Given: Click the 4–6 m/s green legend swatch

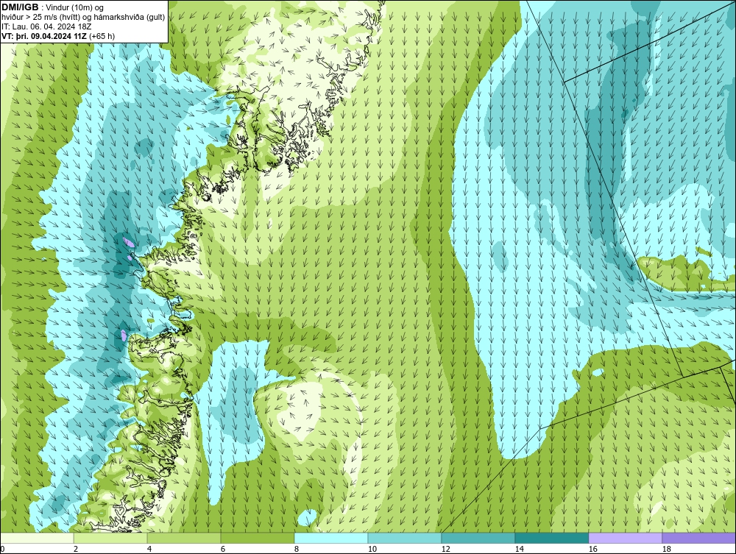Looking at the screenshot, I should pyautogui.click(x=184, y=538).
